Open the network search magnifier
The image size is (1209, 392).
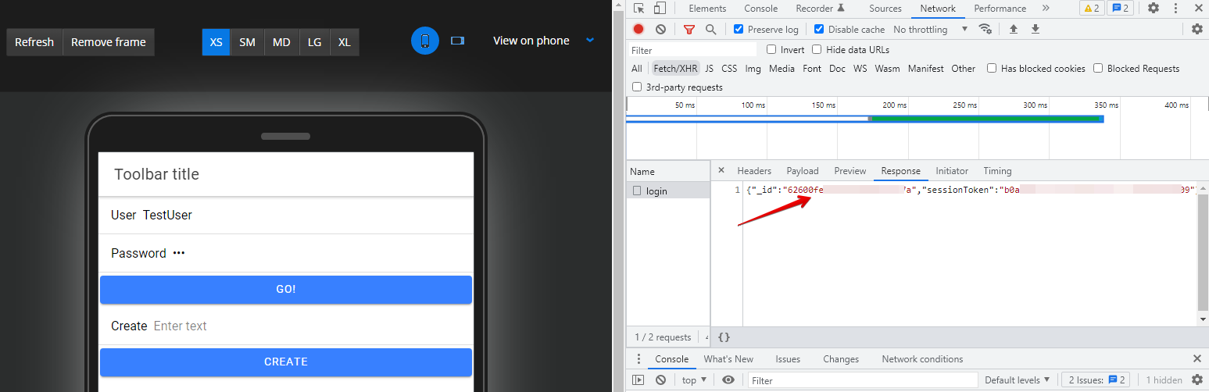[x=711, y=29]
